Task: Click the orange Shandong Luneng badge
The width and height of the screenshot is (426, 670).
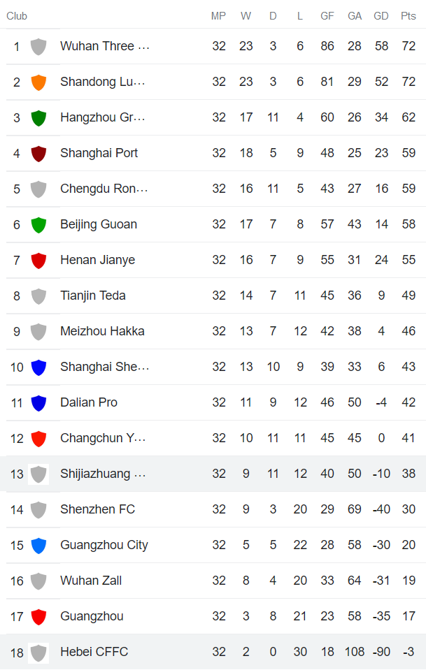Action: (x=38, y=82)
